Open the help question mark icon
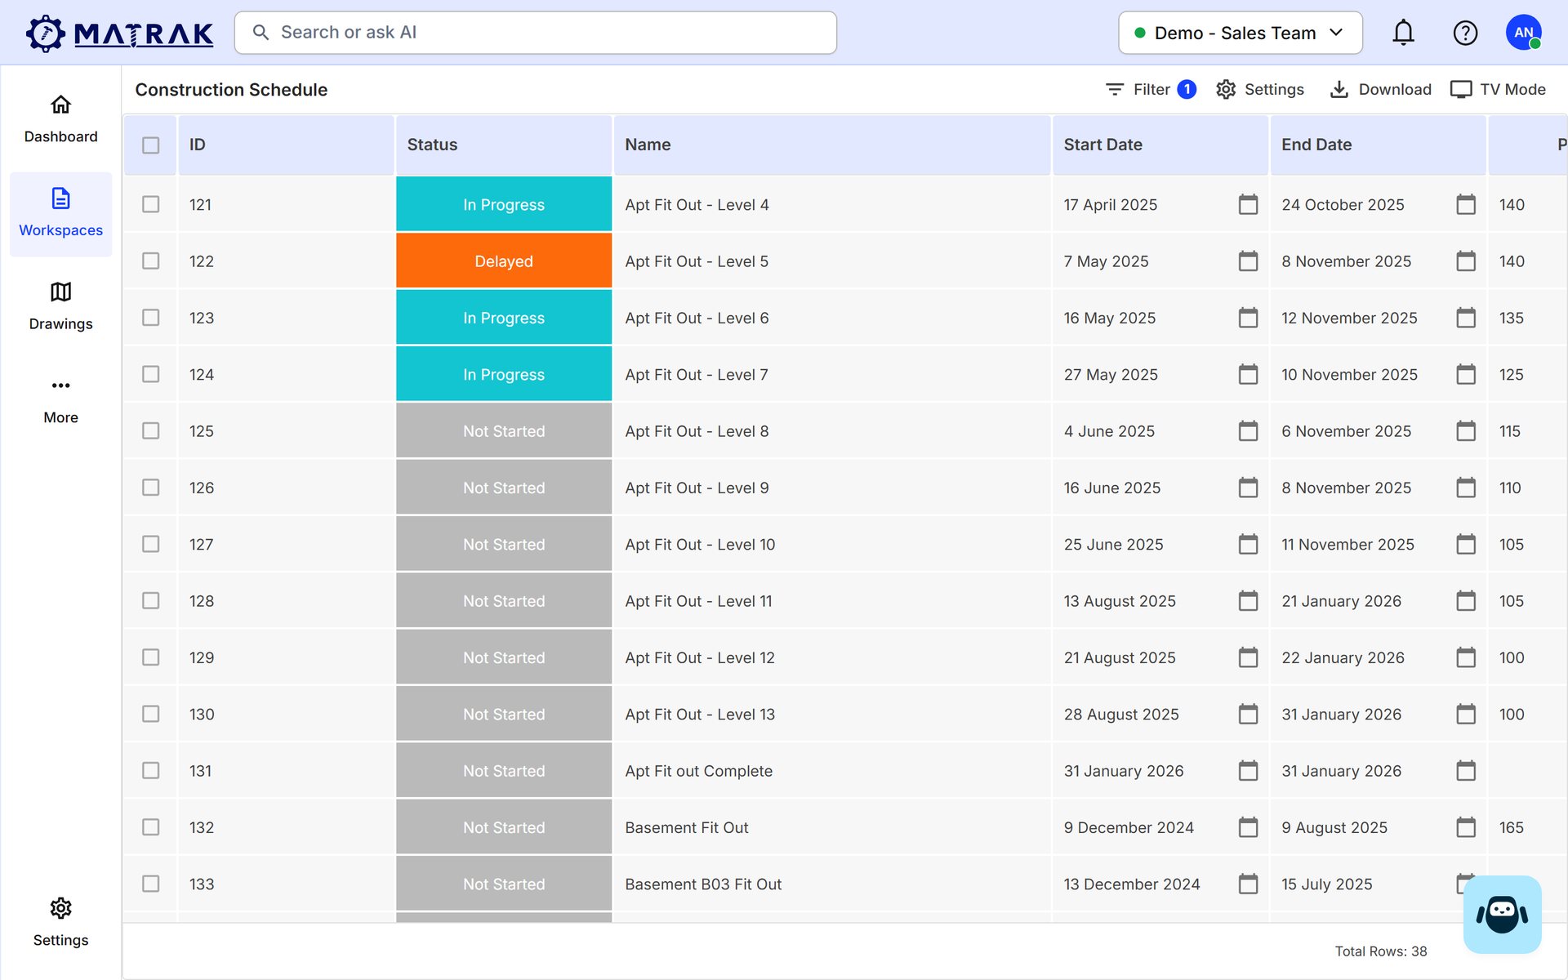Viewport: 1568px width, 980px height. (x=1465, y=33)
